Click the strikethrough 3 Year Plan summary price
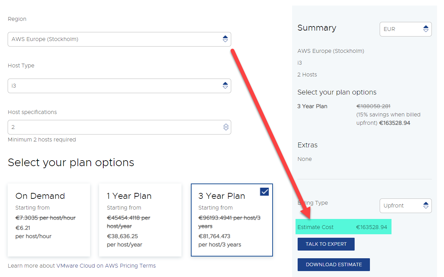 click(x=373, y=106)
